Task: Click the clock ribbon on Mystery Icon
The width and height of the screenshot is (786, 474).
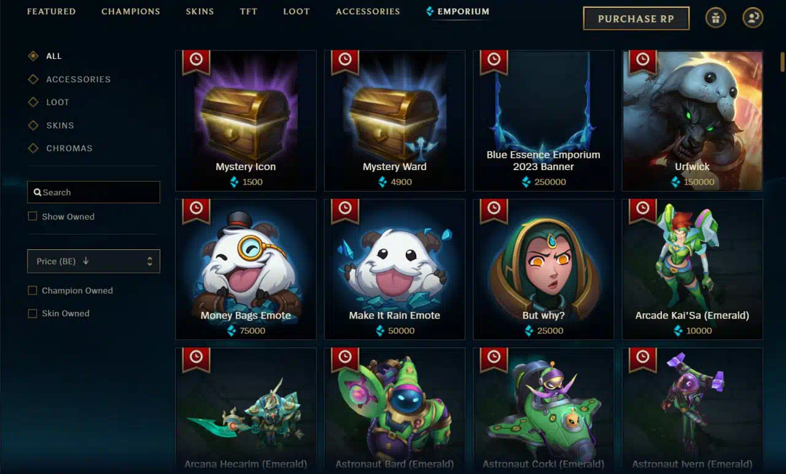Action: click(x=196, y=60)
